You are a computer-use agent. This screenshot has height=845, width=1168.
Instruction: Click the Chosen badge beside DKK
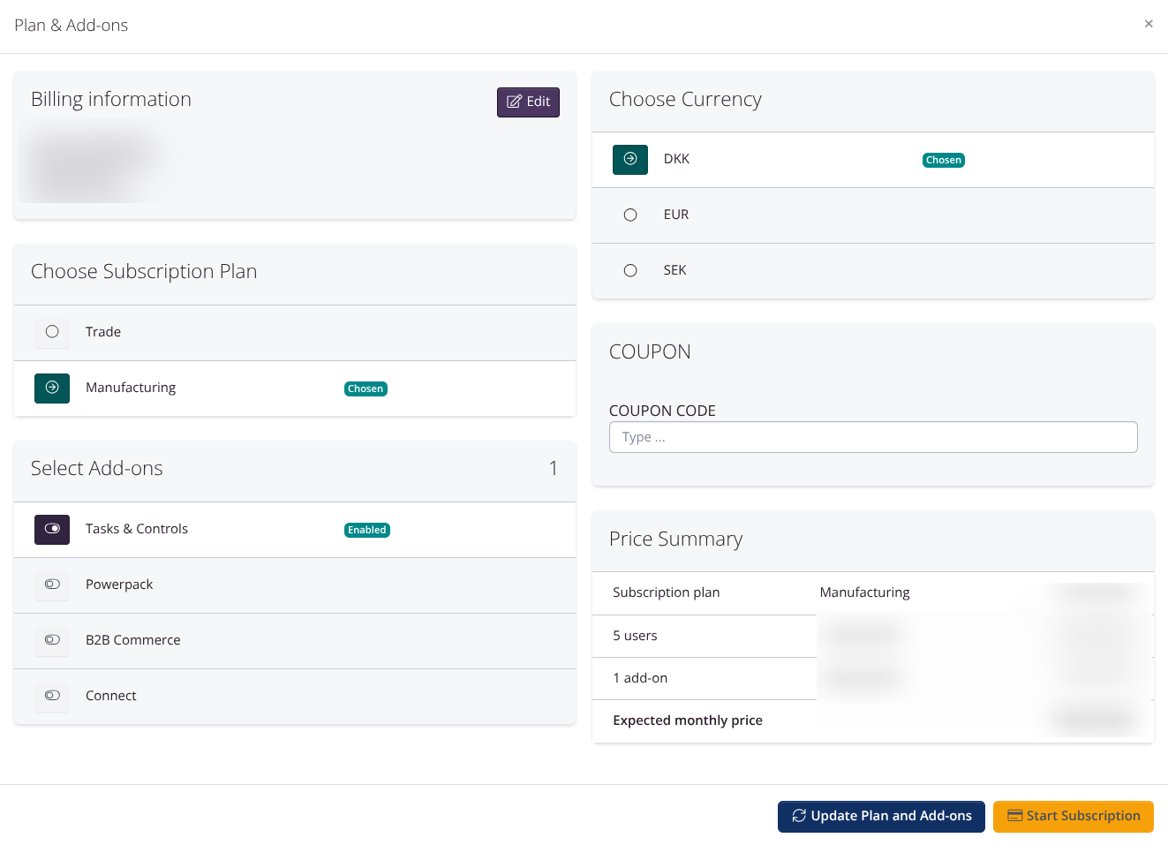pyautogui.click(x=944, y=160)
